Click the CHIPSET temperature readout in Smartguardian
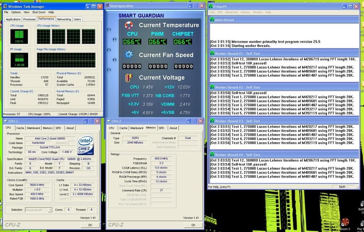This screenshot has height=232, width=364. (183, 42)
